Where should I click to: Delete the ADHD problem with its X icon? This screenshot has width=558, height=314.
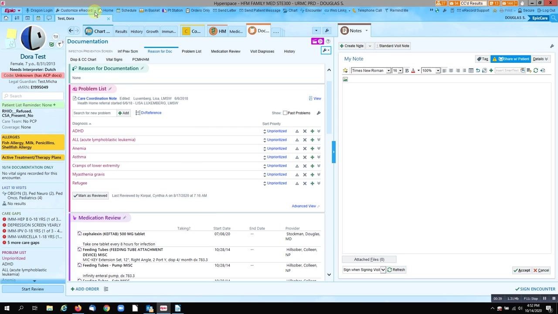[x=305, y=131]
